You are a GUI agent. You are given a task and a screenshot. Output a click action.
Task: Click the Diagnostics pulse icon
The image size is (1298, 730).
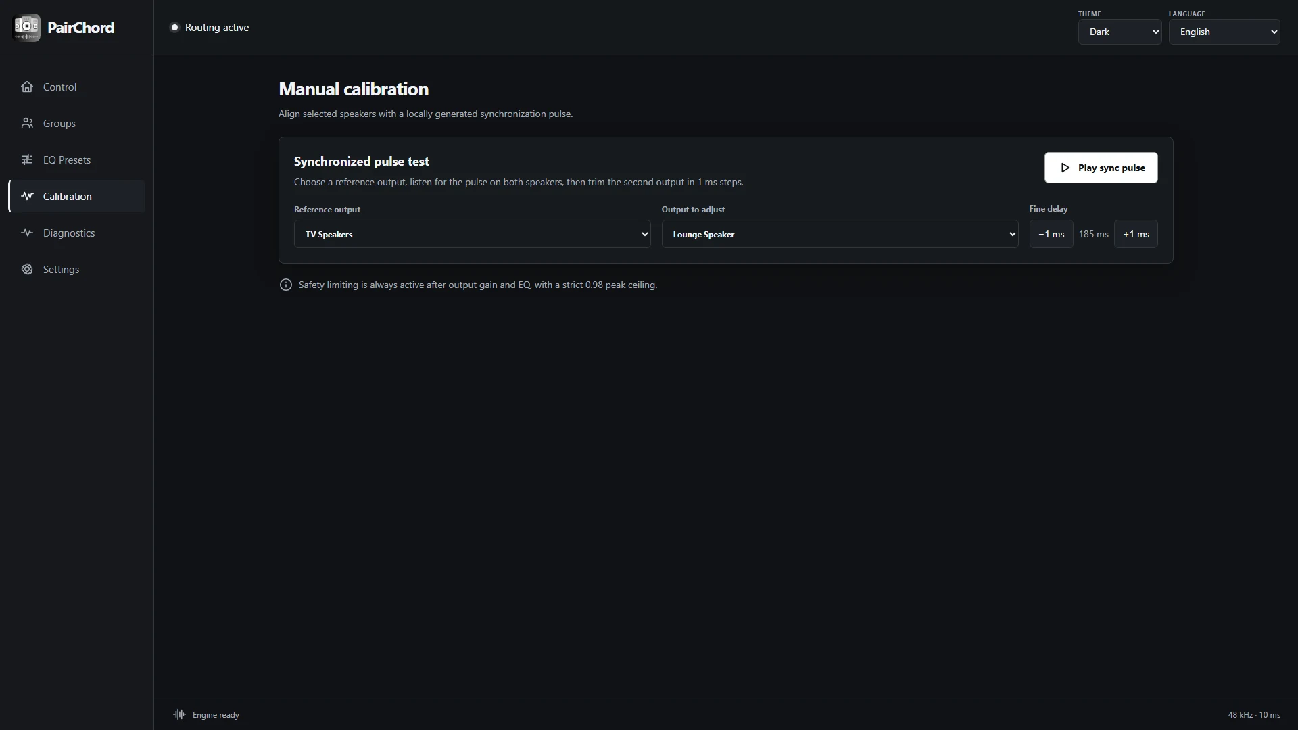pos(27,233)
